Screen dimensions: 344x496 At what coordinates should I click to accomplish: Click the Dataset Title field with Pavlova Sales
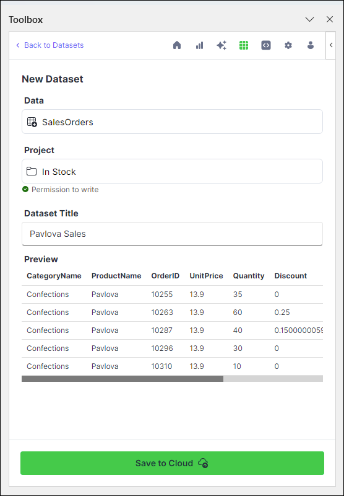(172, 234)
